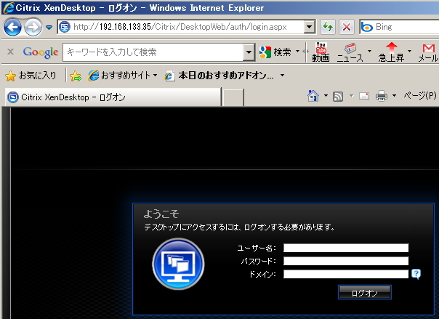
Task: Click the Google logo on the toolbar
Action: tap(41, 52)
